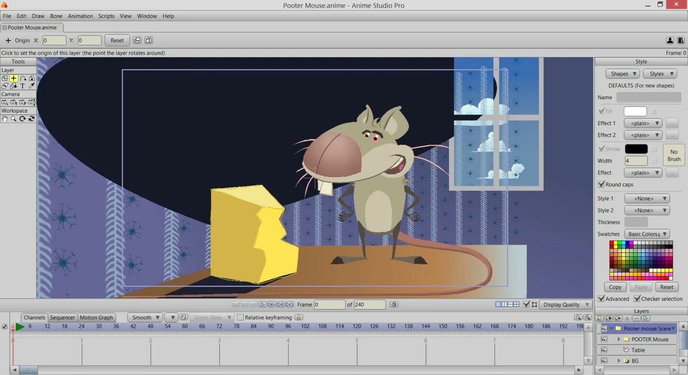The image size is (688, 375).
Task: Click the New Layer icon in the Layers panel
Action: (599, 318)
